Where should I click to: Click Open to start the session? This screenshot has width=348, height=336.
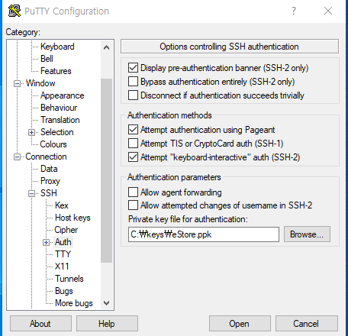click(240, 324)
